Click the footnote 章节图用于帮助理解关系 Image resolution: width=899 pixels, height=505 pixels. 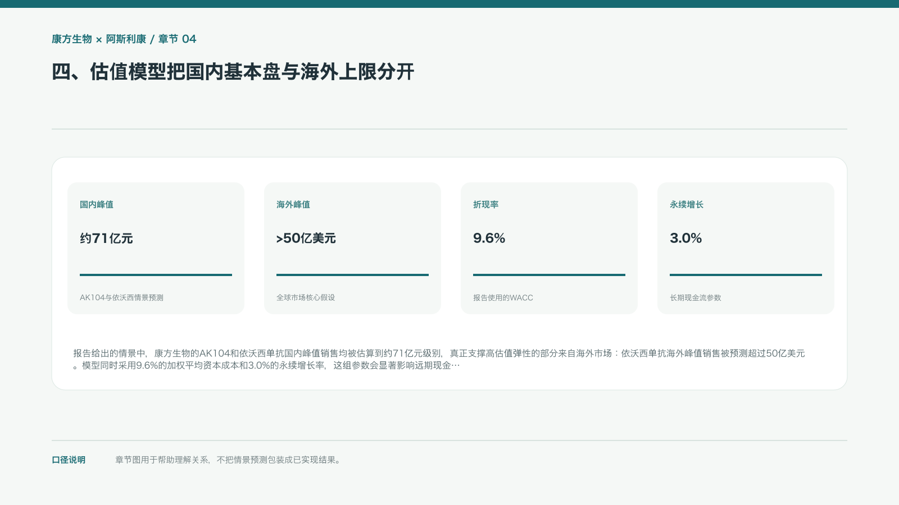228,460
